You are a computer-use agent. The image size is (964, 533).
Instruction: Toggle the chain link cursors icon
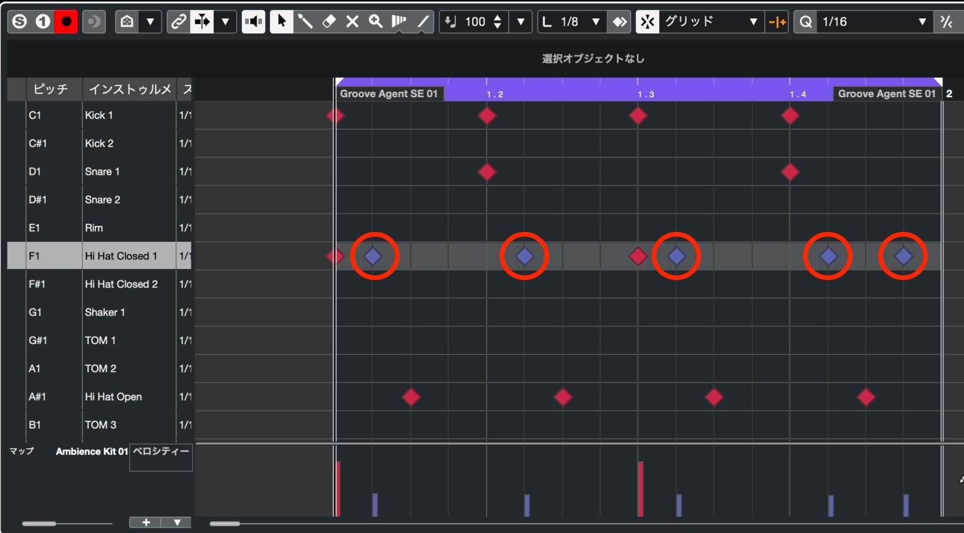178,22
